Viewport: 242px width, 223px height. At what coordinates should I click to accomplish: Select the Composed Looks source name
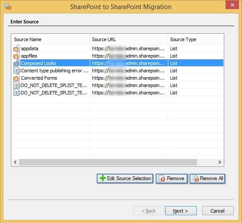(x=38, y=63)
